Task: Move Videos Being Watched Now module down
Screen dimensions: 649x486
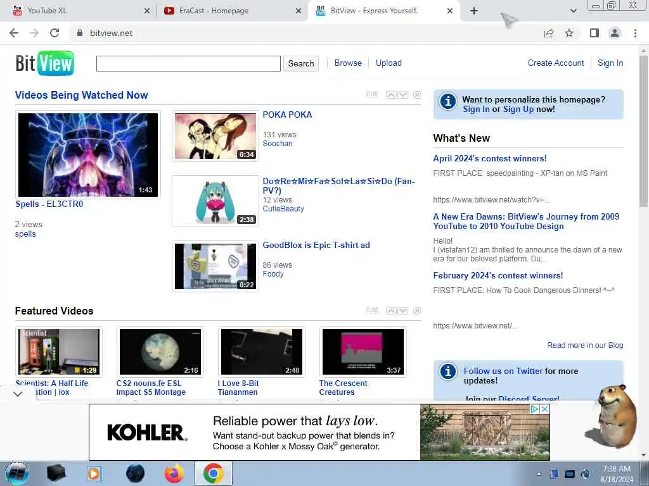Action: tap(403, 95)
